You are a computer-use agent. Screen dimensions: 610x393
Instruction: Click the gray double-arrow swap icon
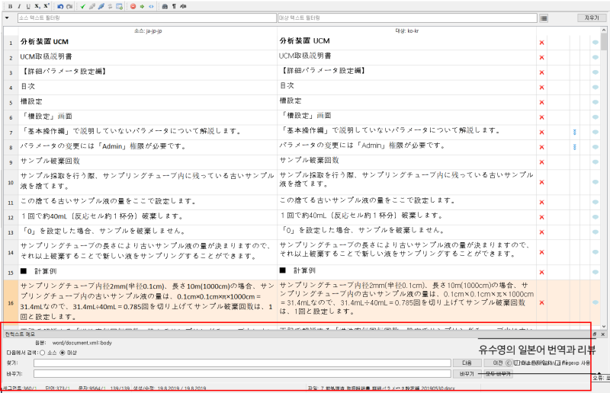[110, 6]
